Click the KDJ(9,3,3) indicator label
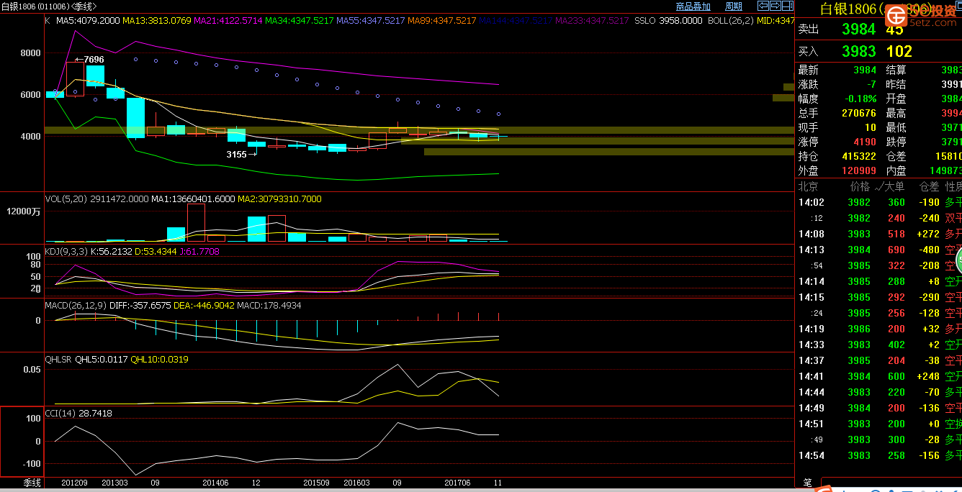This screenshot has width=962, height=492. tap(66, 251)
